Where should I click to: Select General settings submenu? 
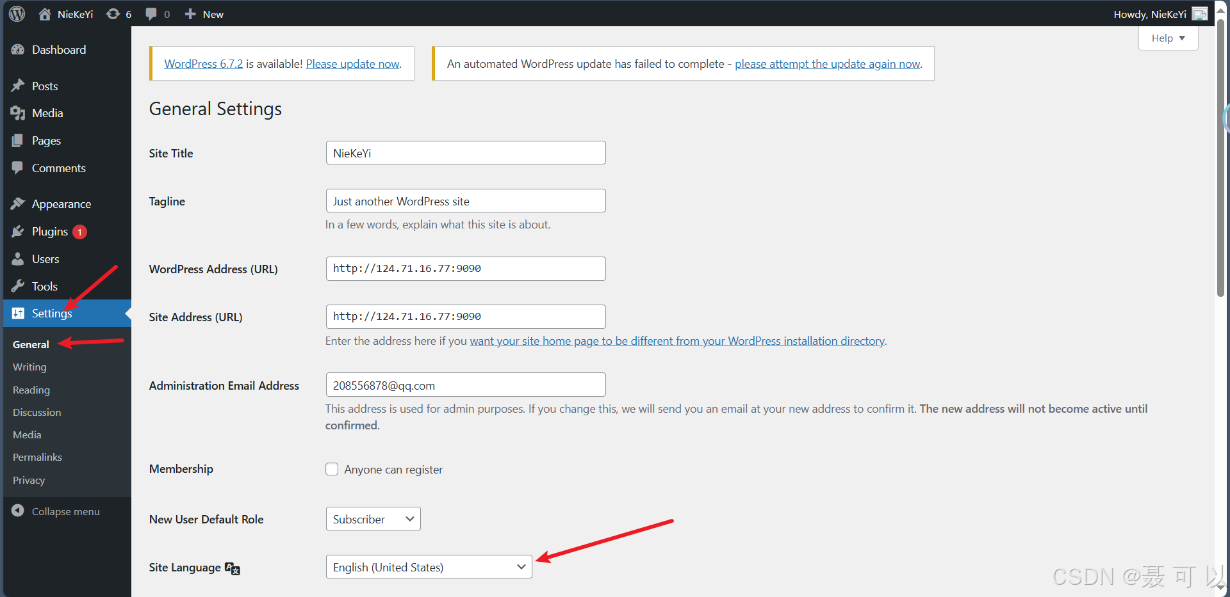(31, 344)
